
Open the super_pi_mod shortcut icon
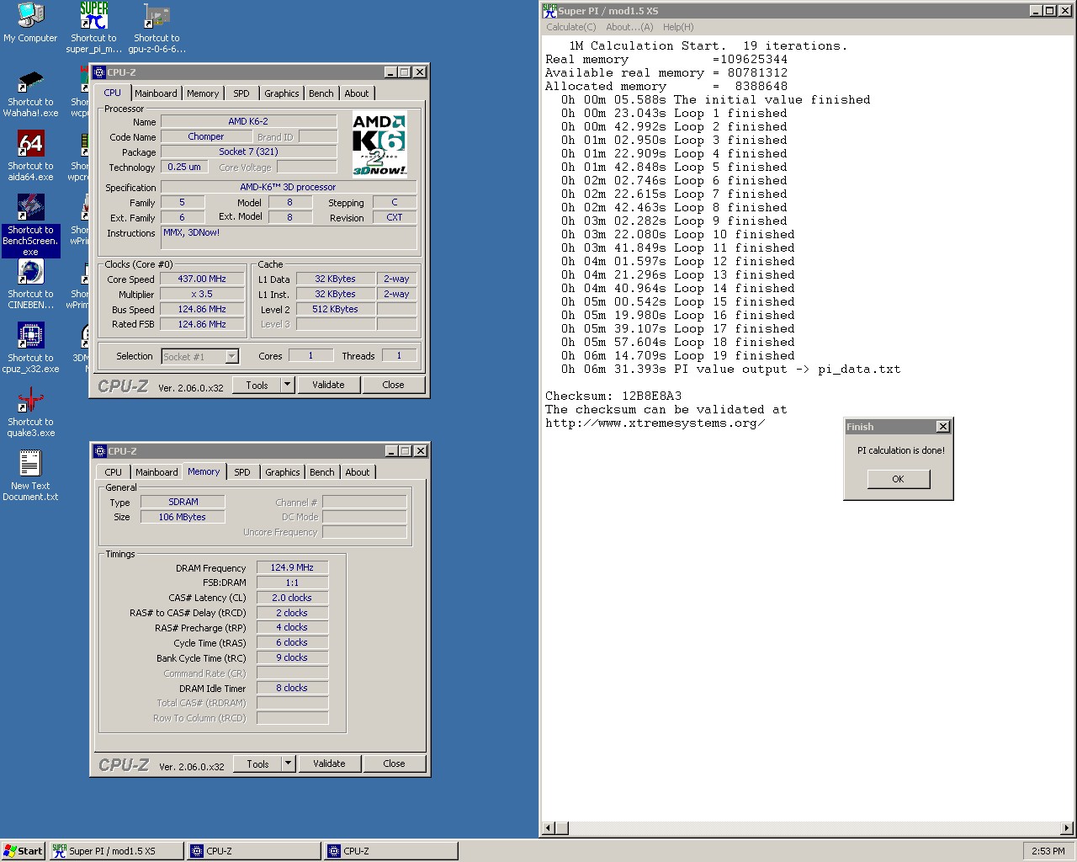(93, 15)
